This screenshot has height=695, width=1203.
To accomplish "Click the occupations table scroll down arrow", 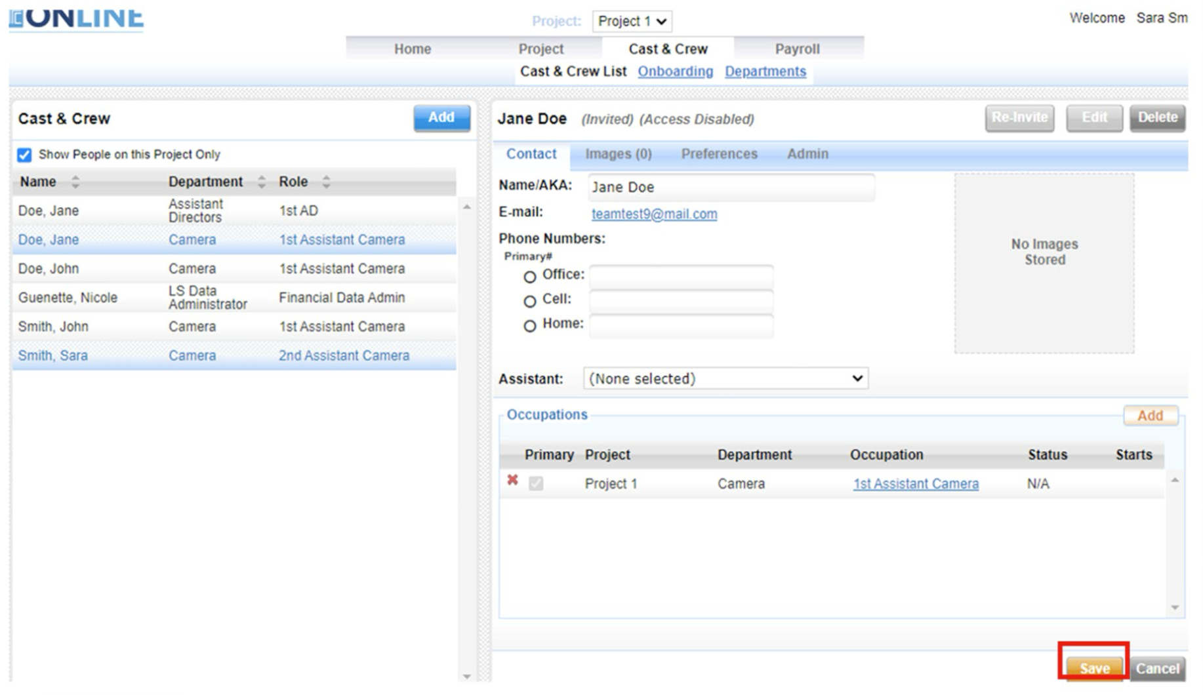I will (1175, 608).
